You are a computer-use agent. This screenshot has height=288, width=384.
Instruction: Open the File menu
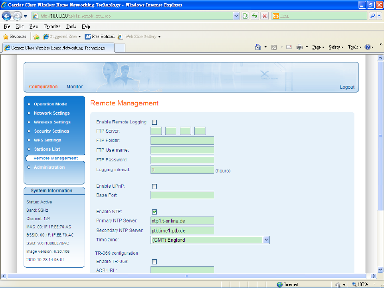(7, 26)
